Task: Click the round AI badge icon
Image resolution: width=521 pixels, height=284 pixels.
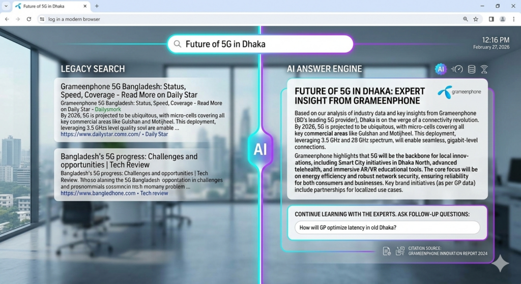Action: [441, 69]
